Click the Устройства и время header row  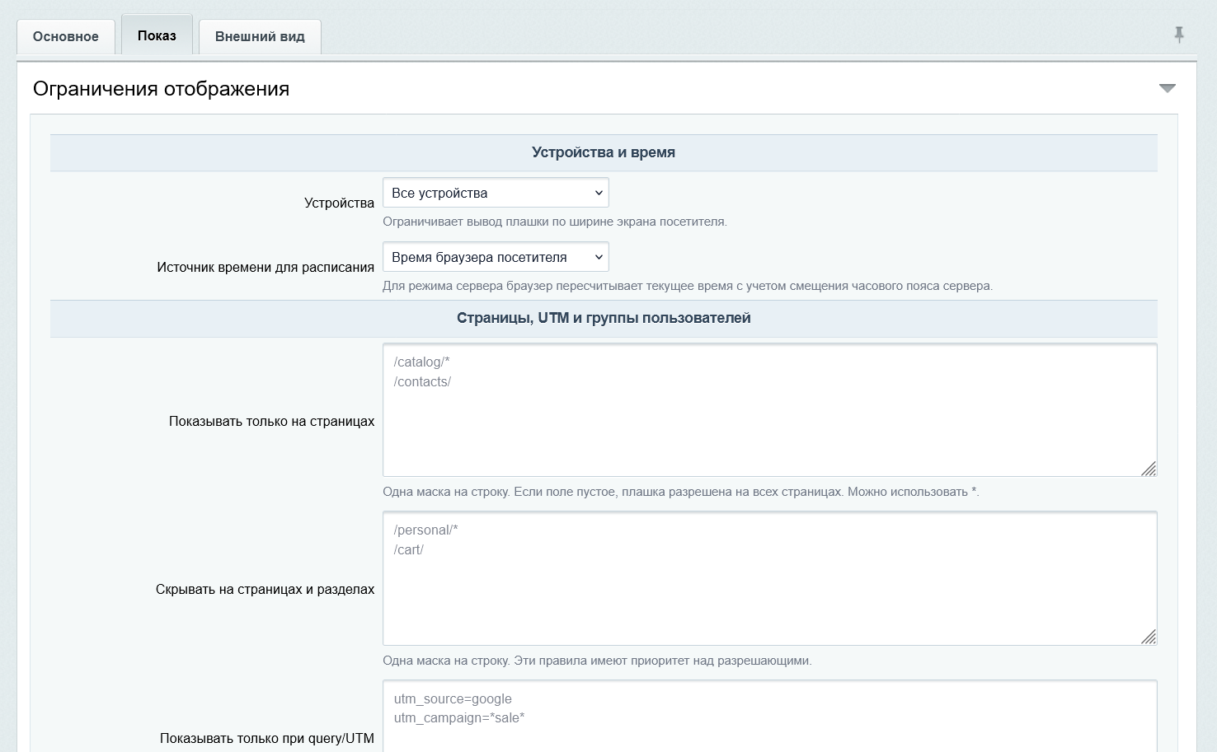pos(604,152)
